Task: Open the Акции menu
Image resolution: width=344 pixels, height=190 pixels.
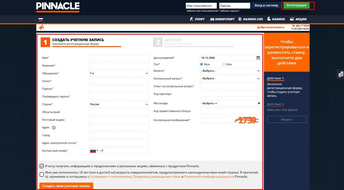Action: [x=298, y=19]
